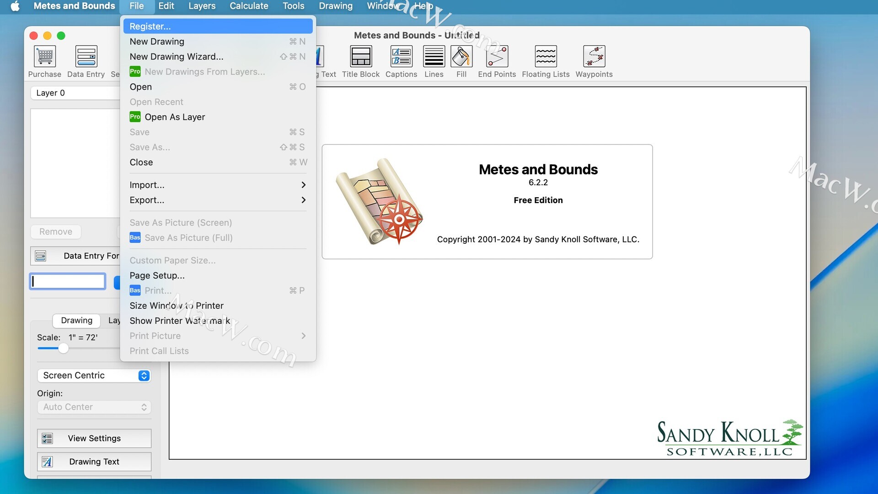Viewport: 878px width, 494px height.
Task: Click the Bas badge beside Print...
Action: coord(135,290)
